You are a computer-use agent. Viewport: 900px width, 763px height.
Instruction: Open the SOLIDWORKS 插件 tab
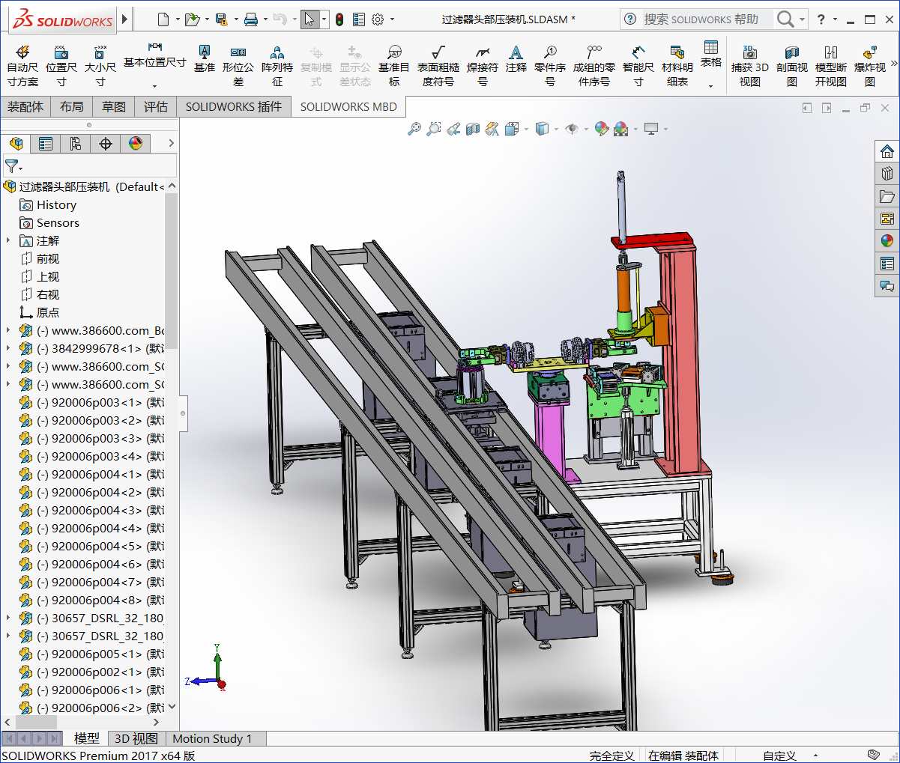coord(234,107)
